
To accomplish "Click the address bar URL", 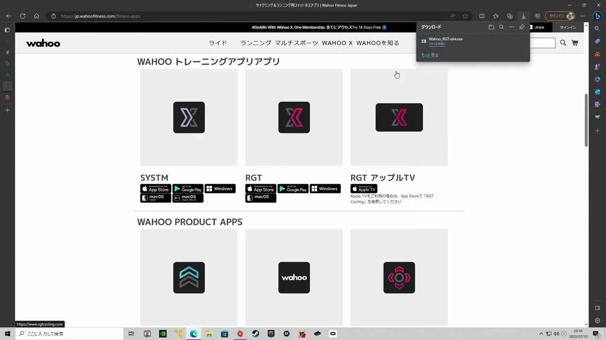I will click(x=100, y=16).
